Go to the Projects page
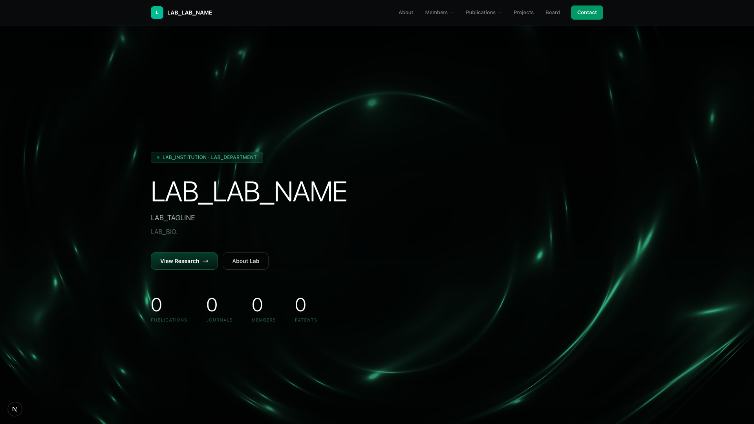Screen dimensions: 754x424 523,13
